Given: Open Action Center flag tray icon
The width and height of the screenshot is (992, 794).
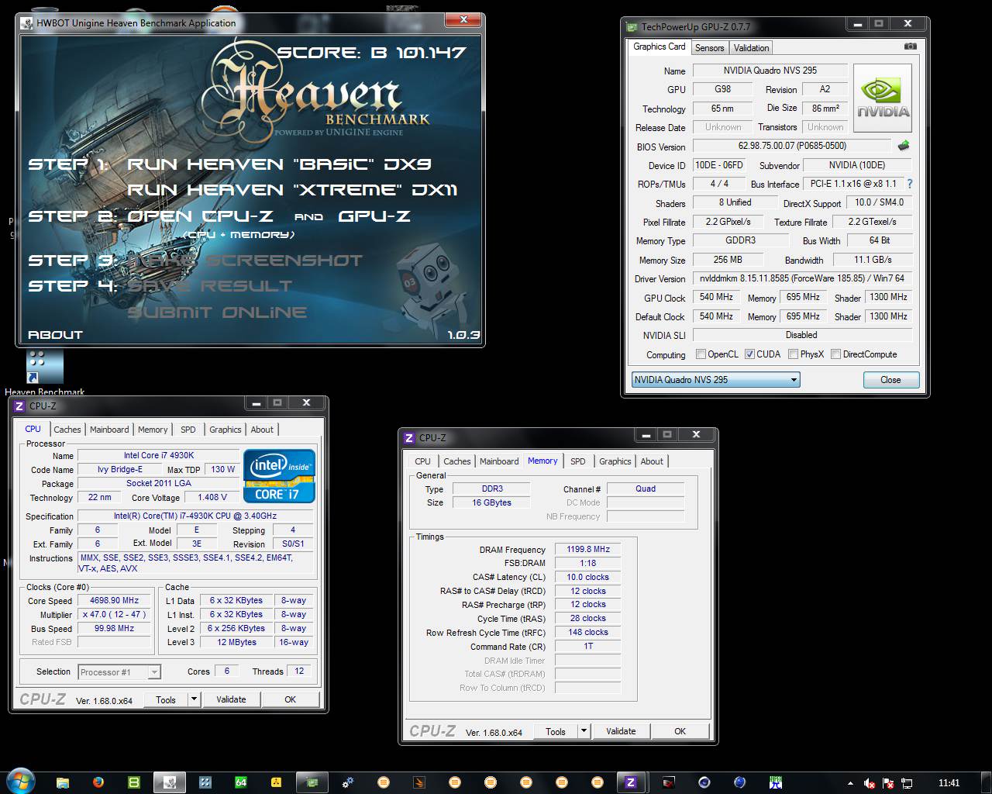Looking at the screenshot, I should click(889, 783).
